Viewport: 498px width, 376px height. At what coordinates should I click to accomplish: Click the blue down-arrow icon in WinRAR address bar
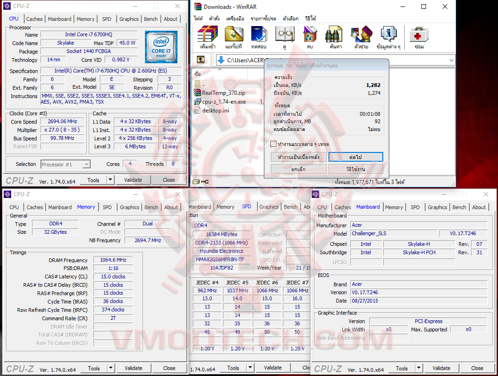[221, 60]
